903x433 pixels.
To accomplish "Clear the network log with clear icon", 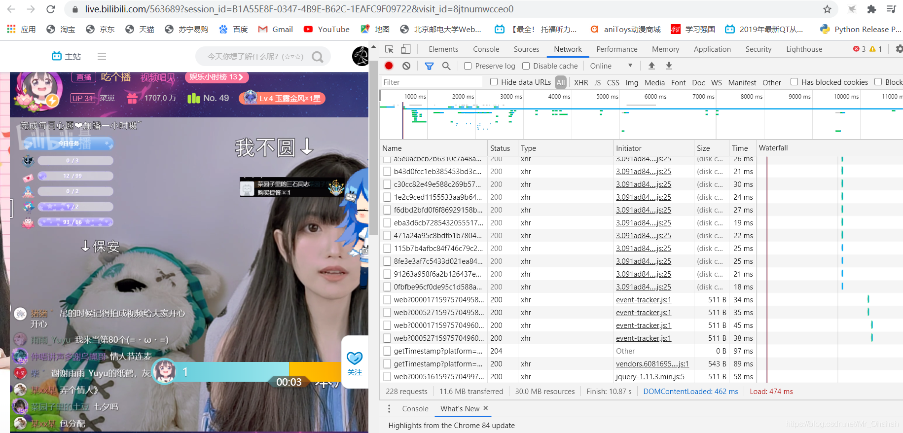I will click(x=406, y=66).
